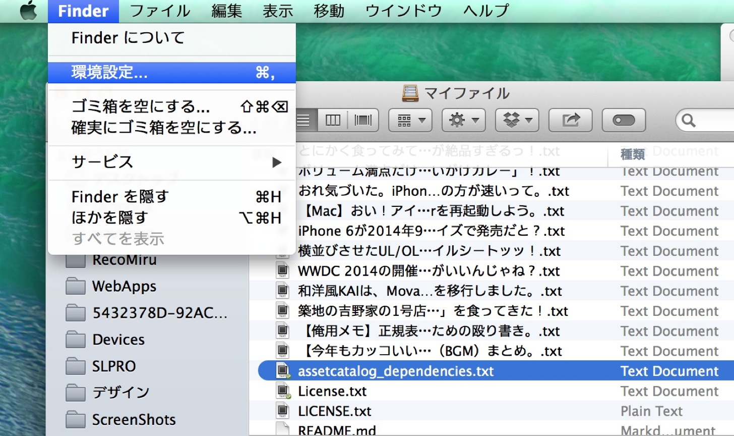Click License.txt file icon with green badge
This screenshot has height=436, width=734.
click(283, 391)
